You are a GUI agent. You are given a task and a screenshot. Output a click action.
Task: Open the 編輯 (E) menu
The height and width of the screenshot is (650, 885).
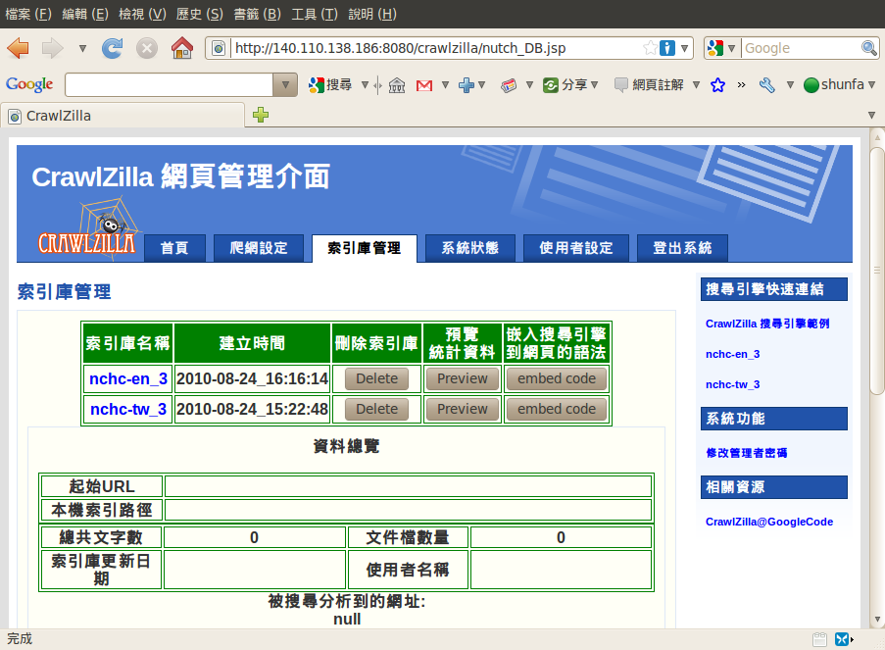85,14
